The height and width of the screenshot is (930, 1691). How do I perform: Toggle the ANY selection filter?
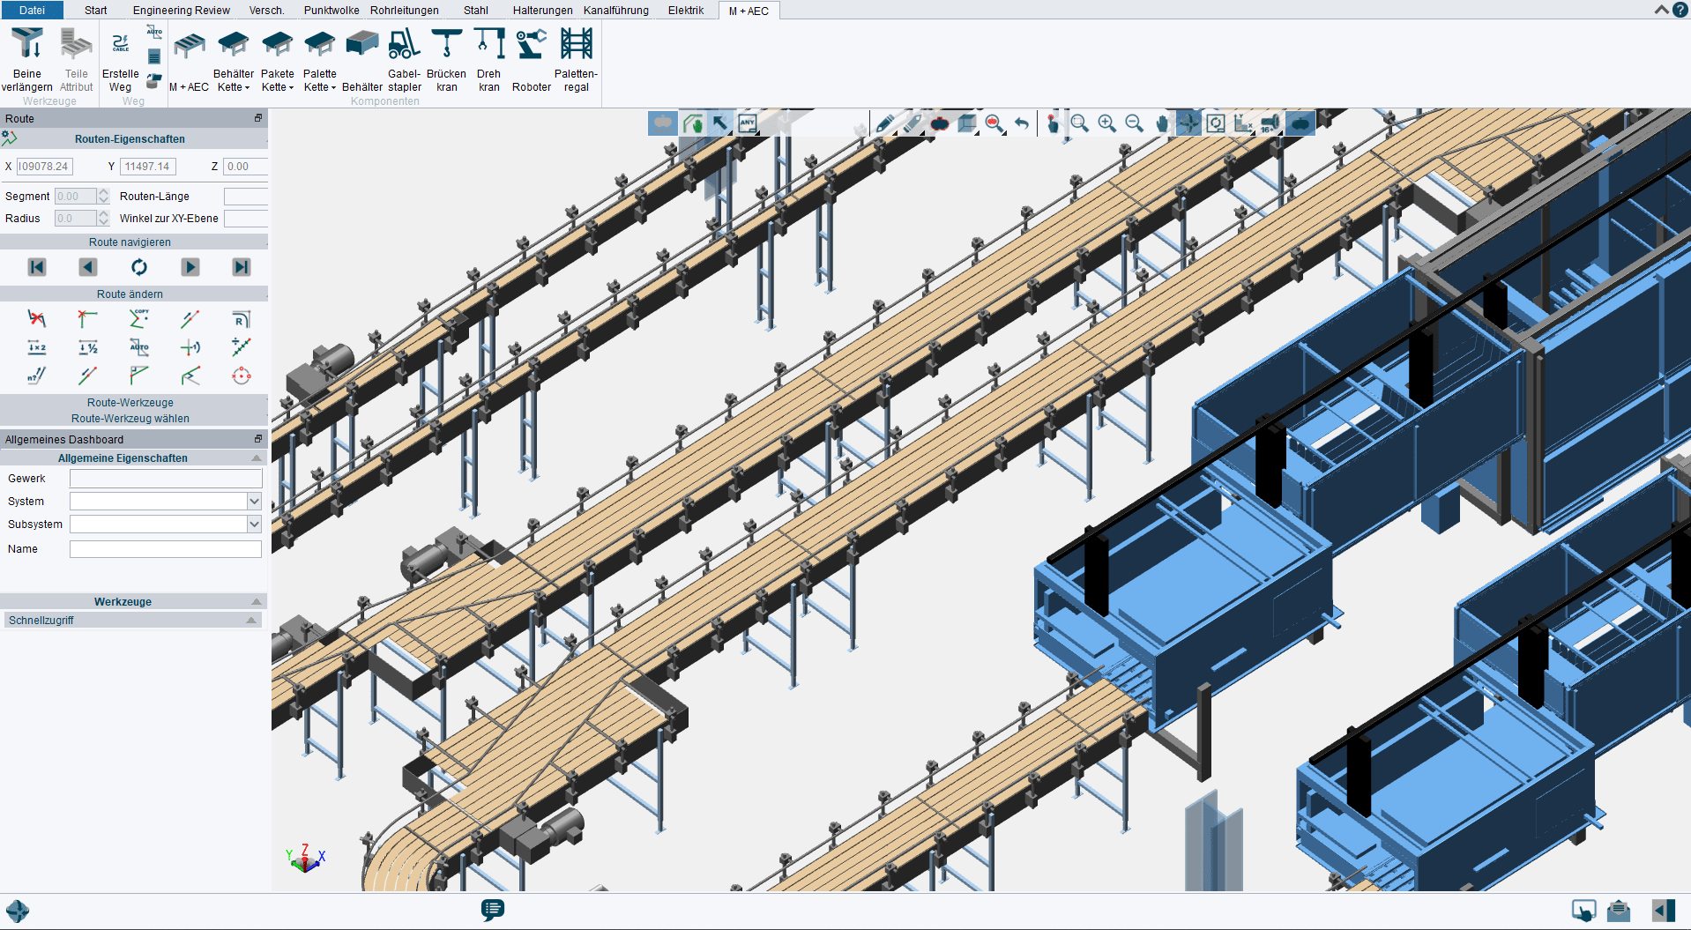747,123
